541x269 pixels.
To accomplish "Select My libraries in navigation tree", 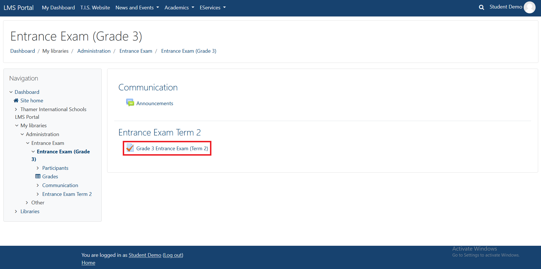I will tap(34, 126).
